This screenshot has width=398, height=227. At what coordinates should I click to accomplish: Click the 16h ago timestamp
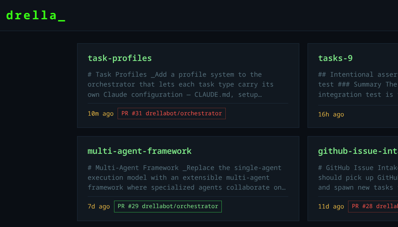pos(331,114)
